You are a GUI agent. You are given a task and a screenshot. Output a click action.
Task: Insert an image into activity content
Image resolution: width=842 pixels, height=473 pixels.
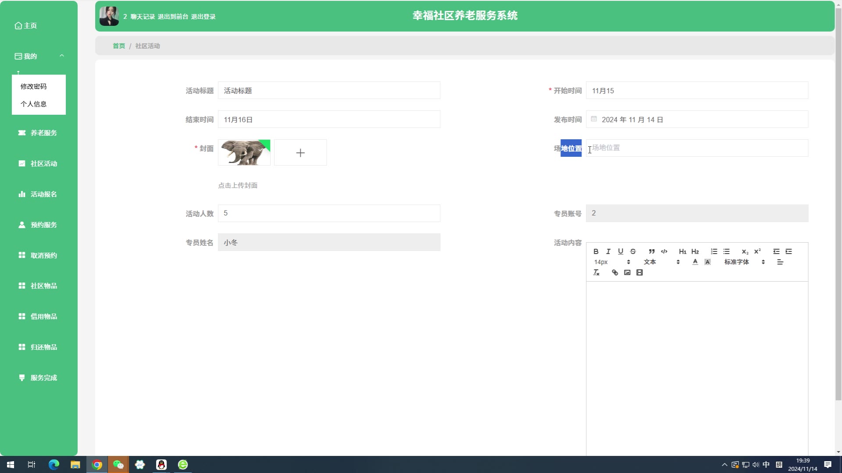(627, 272)
